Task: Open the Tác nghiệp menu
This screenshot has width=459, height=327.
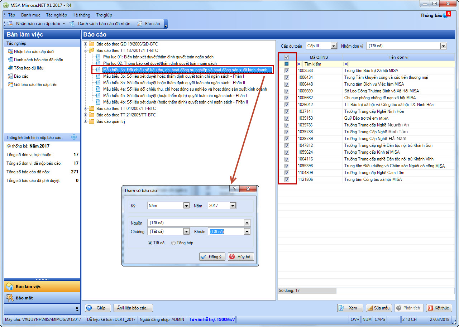Action: [56, 15]
